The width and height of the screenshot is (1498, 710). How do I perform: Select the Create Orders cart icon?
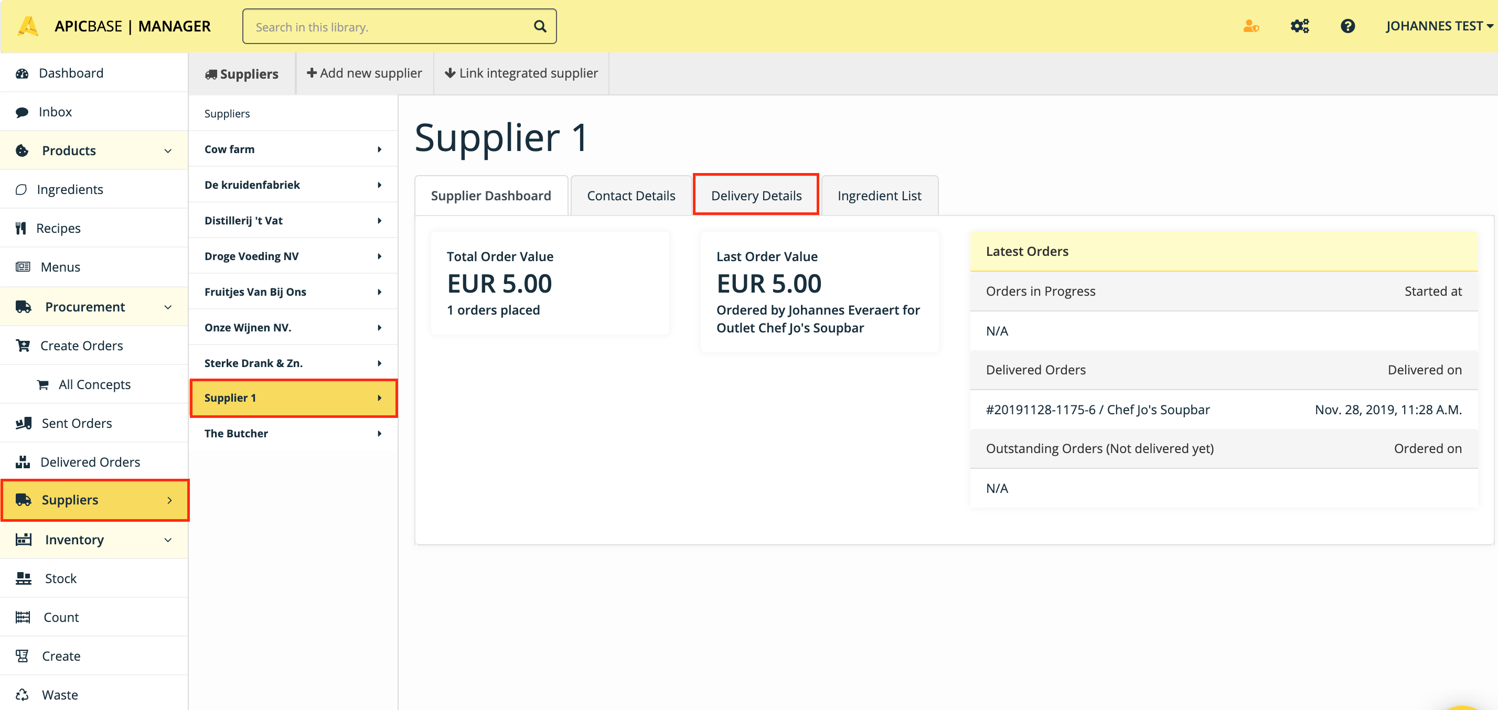coord(22,345)
